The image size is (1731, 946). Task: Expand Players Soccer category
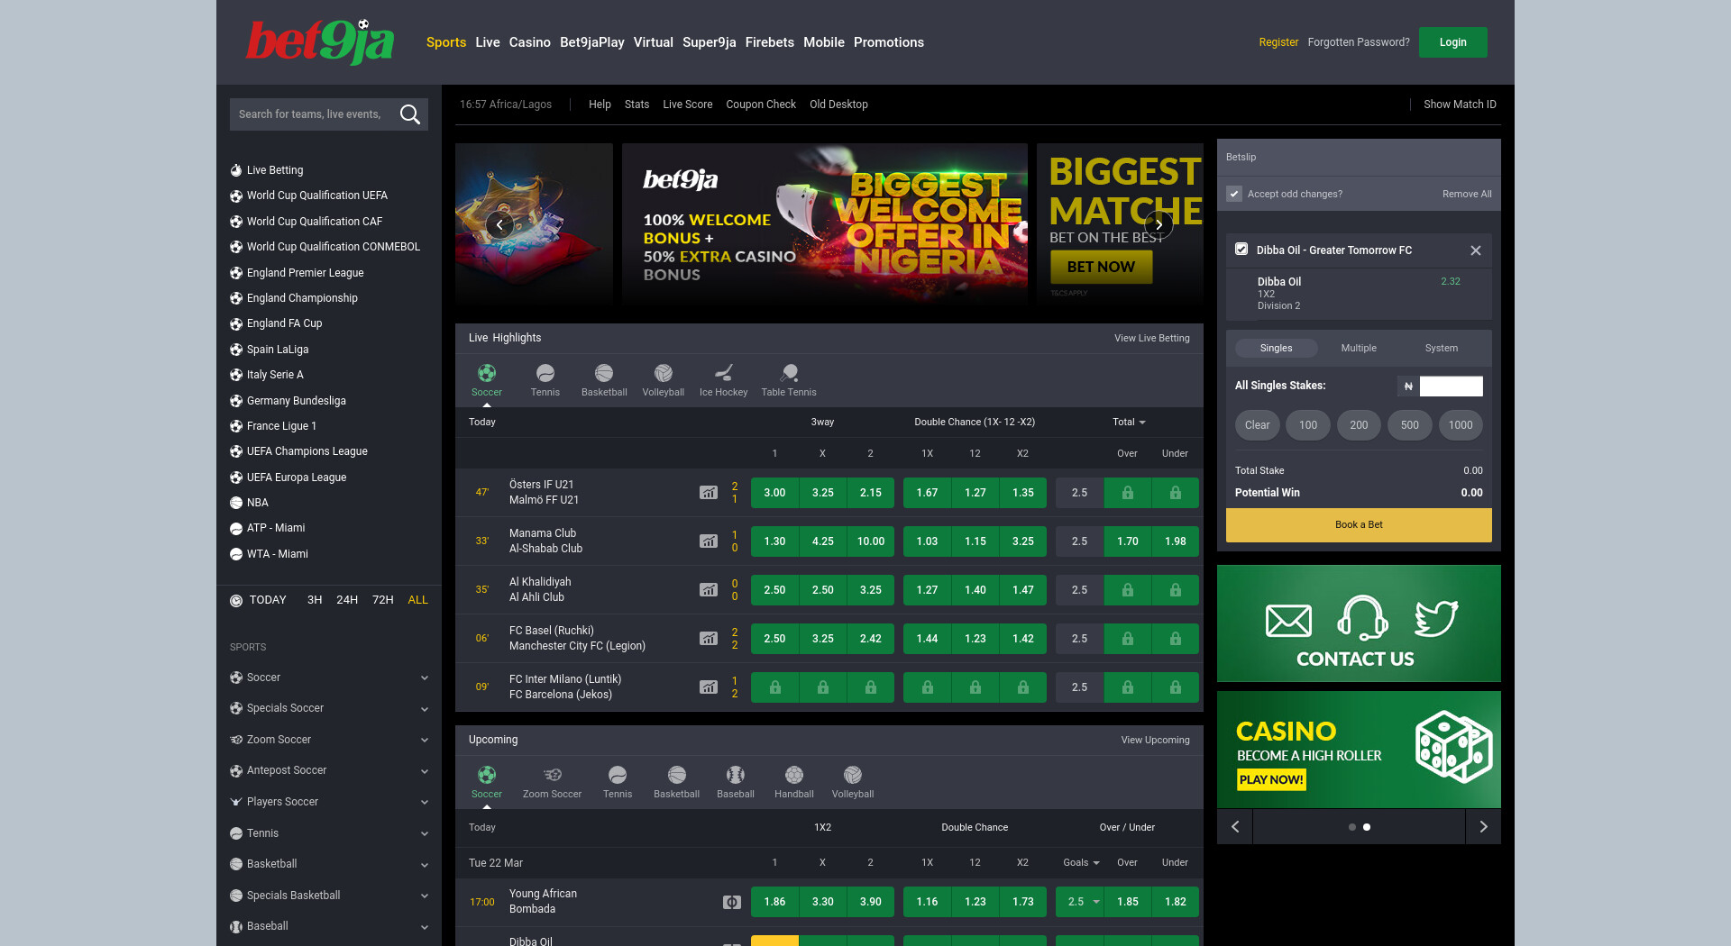coord(329,802)
